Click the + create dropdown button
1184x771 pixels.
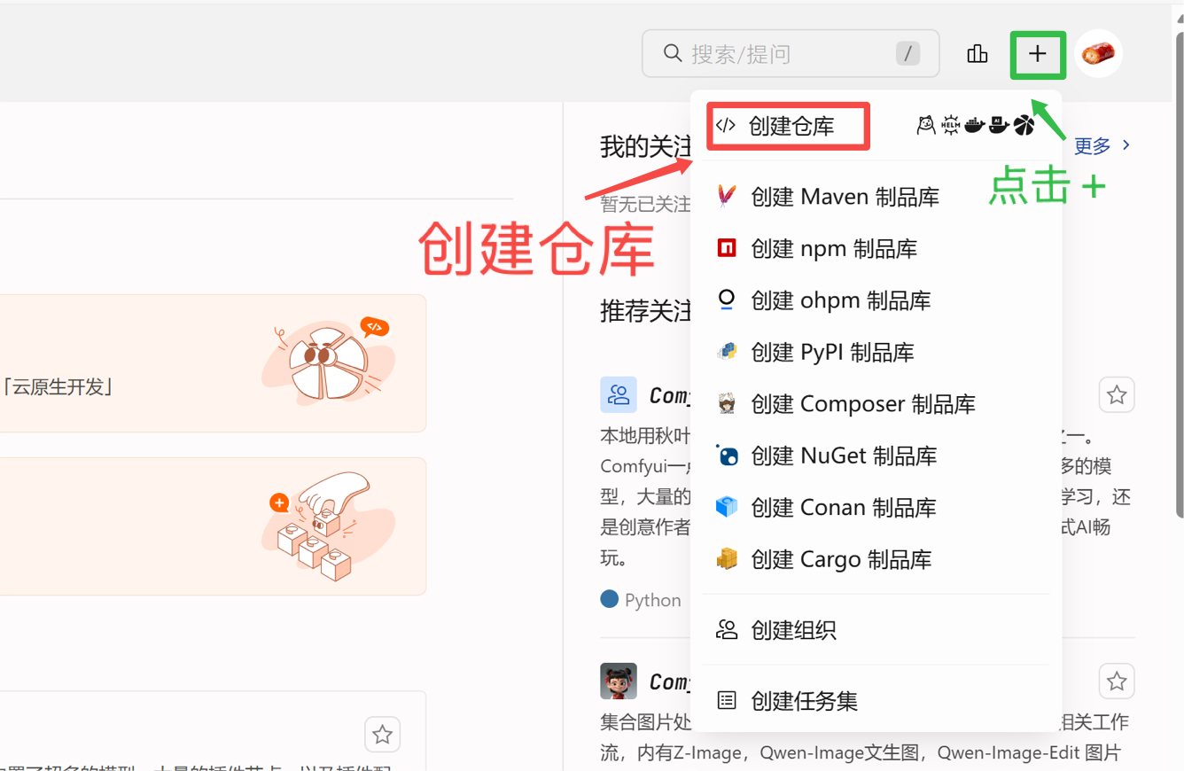point(1037,54)
